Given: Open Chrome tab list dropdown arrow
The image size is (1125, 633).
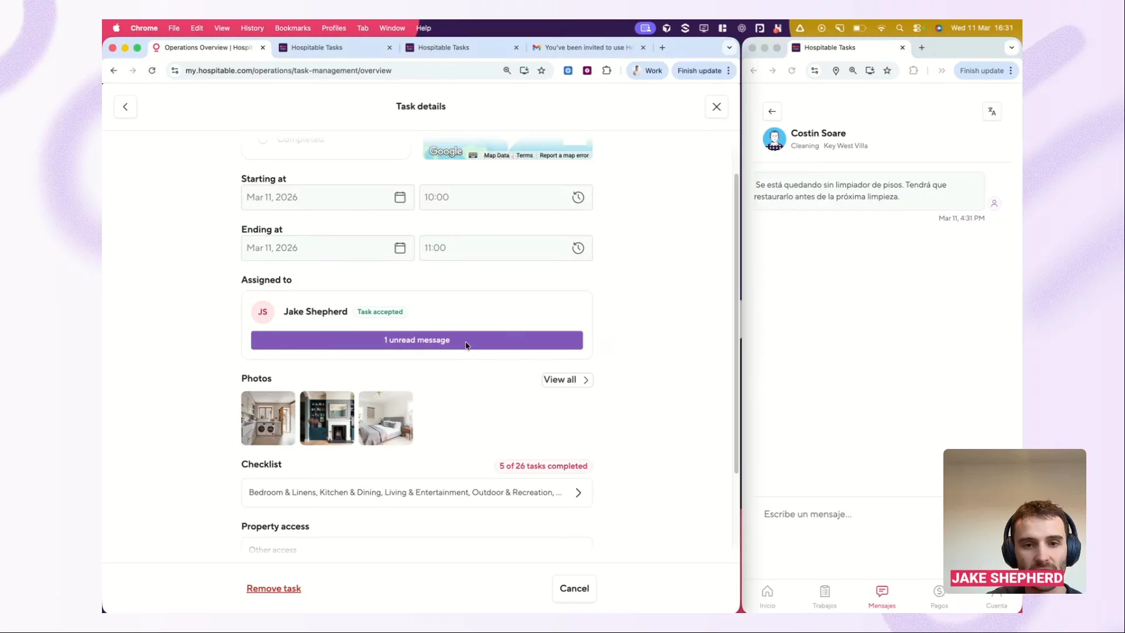Looking at the screenshot, I should 729,47.
